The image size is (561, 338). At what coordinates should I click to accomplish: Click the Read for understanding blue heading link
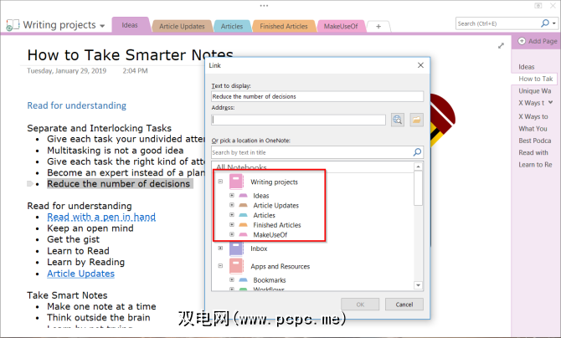point(77,105)
